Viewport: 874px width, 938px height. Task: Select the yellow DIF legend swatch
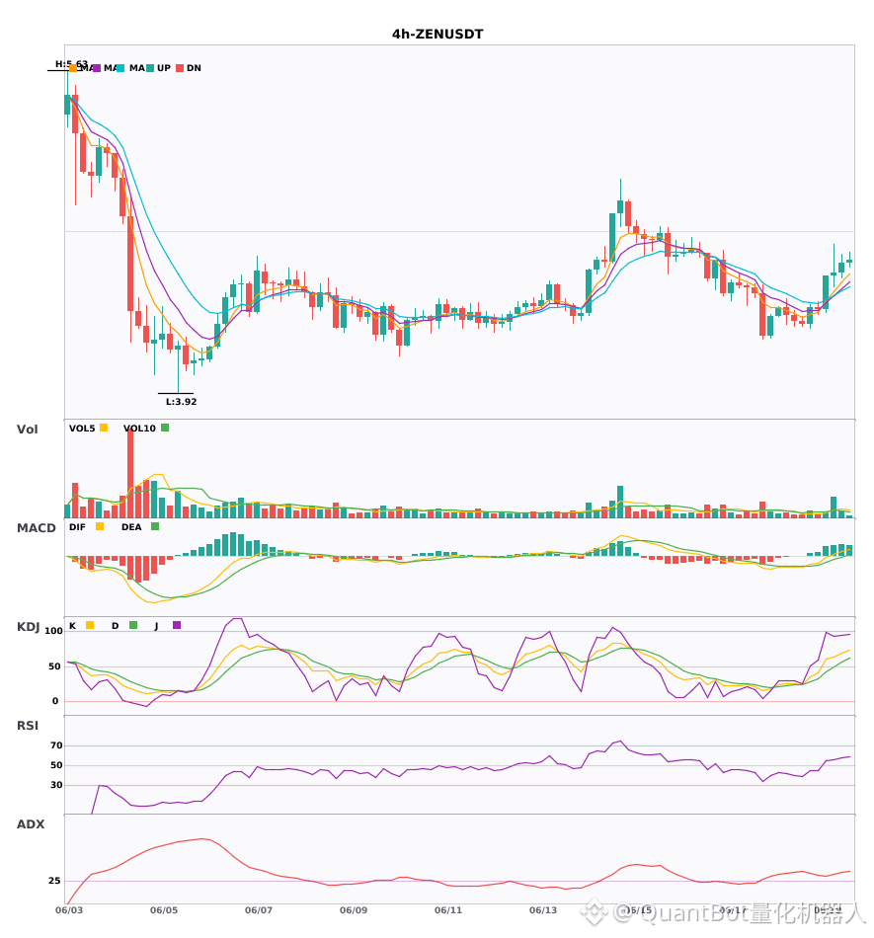coord(100,526)
